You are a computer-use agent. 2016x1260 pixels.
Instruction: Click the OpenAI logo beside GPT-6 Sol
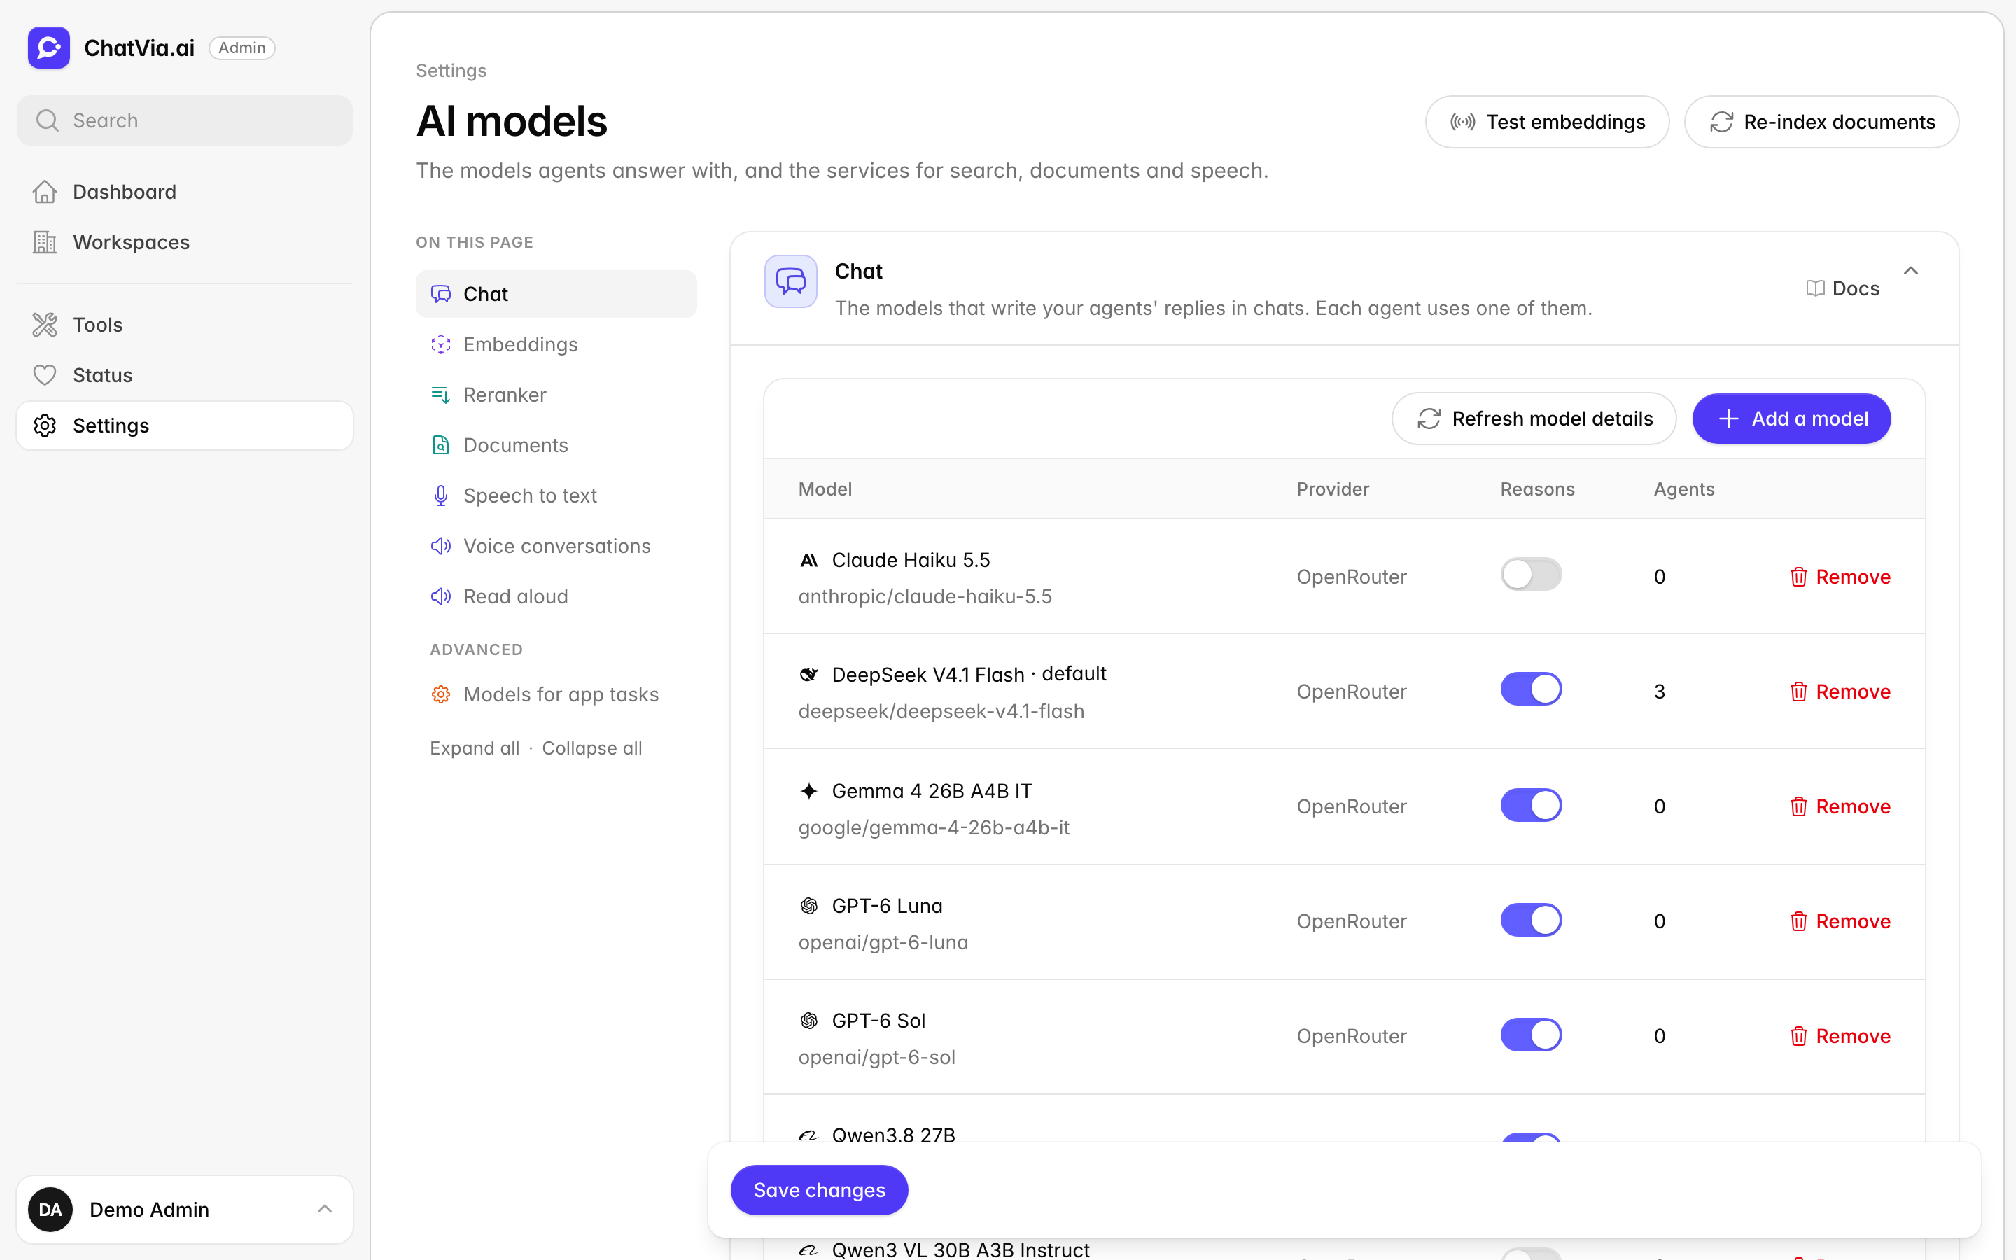pos(809,1021)
